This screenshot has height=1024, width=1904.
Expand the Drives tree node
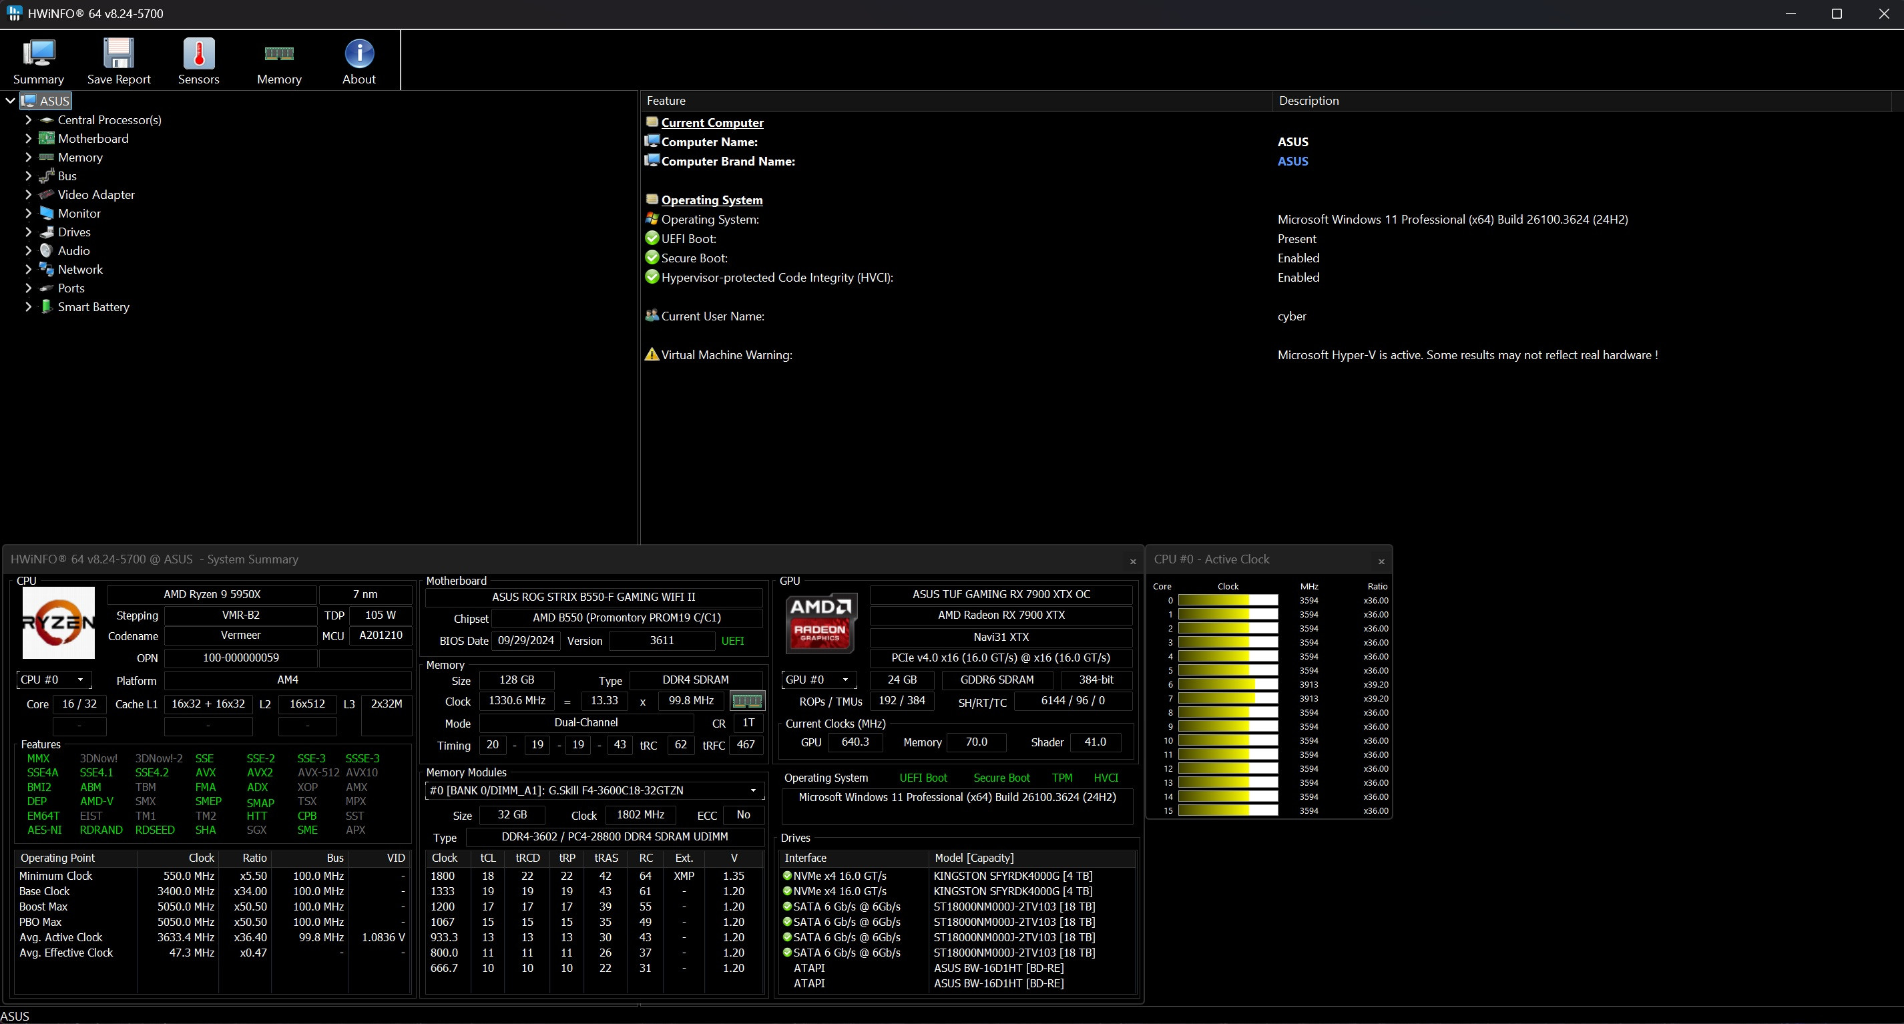(28, 232)
